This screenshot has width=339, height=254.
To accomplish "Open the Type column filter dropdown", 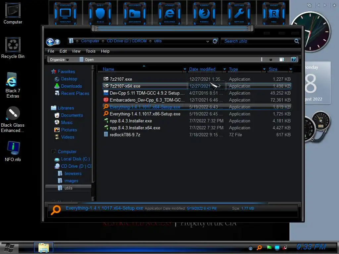I will [264, 69].
